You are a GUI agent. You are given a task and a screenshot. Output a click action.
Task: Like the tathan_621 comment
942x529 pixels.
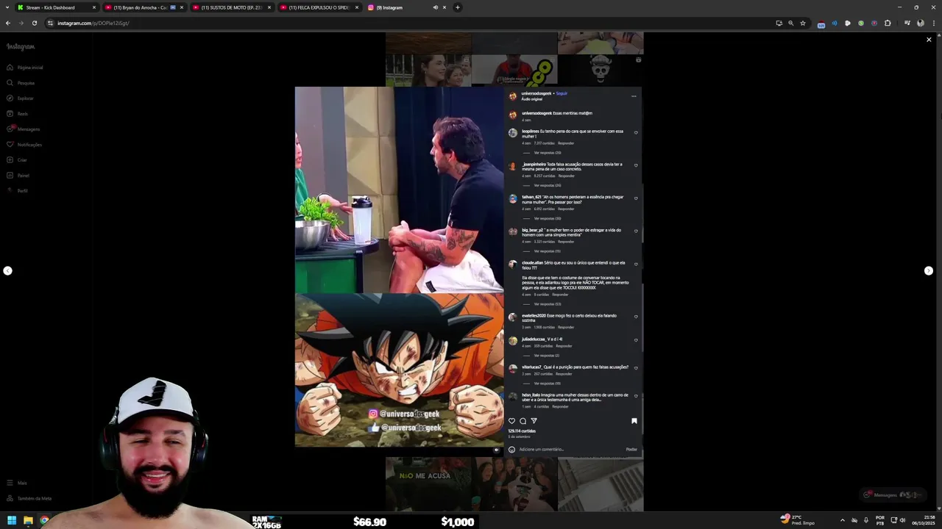coord(636,198)
